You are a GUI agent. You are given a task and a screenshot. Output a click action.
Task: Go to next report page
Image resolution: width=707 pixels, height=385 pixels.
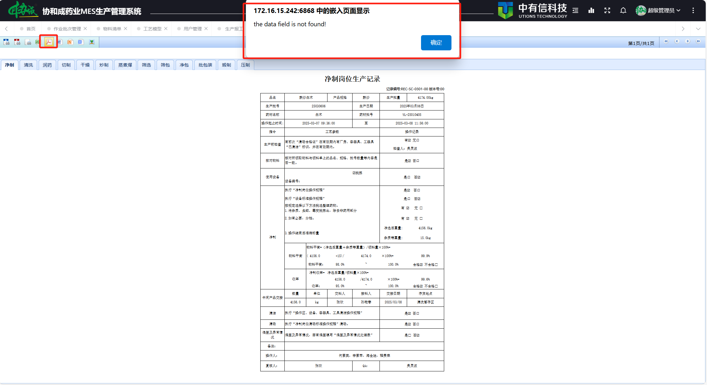click(687, 41)
